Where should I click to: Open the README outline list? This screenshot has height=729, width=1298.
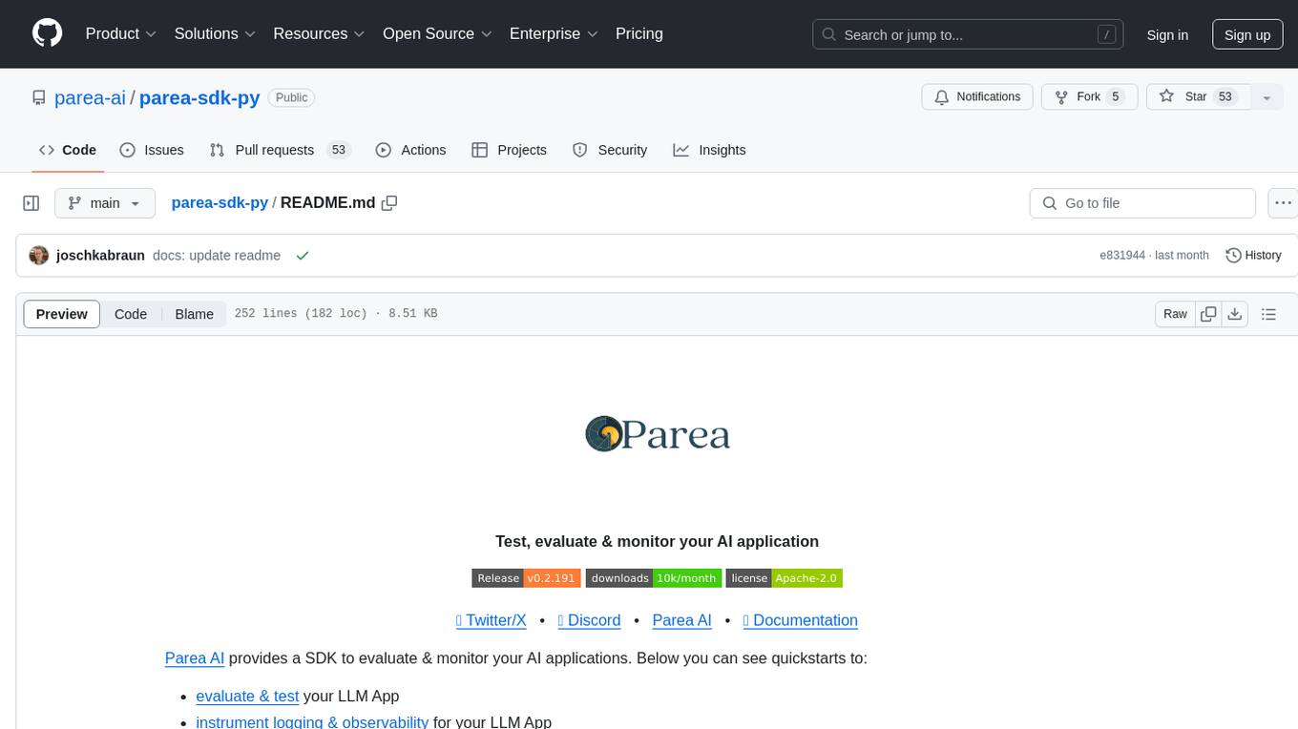click(1268, 314)
